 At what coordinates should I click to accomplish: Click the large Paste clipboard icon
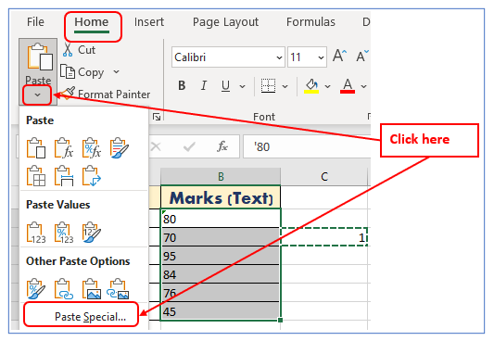coord(39,57)
